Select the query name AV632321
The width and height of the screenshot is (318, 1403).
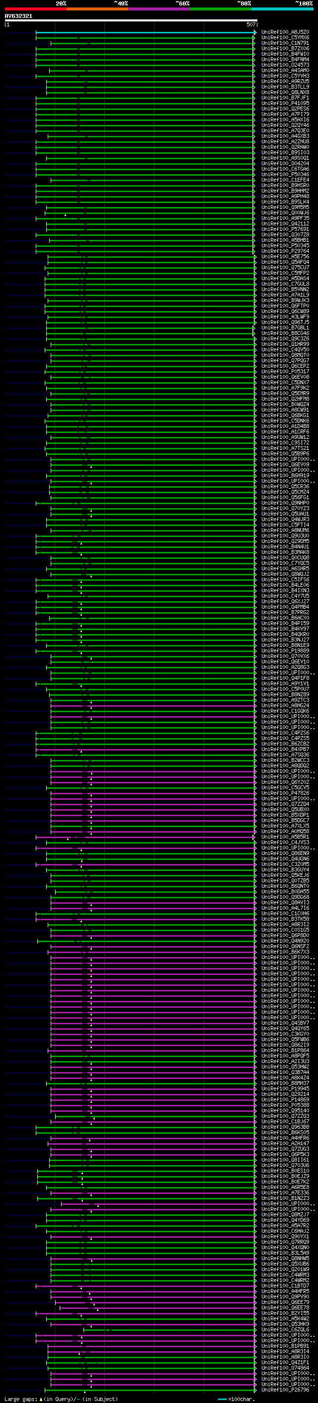(x=18, y=16)
